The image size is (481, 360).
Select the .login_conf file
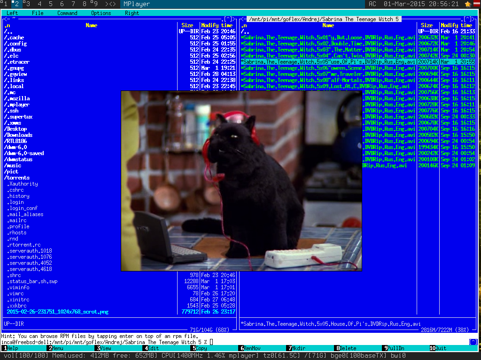click(62, 208)
